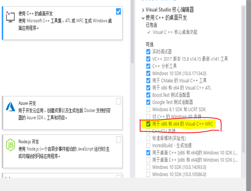Check the Node.js 开发 workload checkbox
The width and height of the screenshot is (251, 191).
coord(118,140)
